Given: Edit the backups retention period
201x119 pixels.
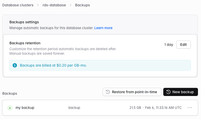Looking at the screenshot, I should (183, 45).
